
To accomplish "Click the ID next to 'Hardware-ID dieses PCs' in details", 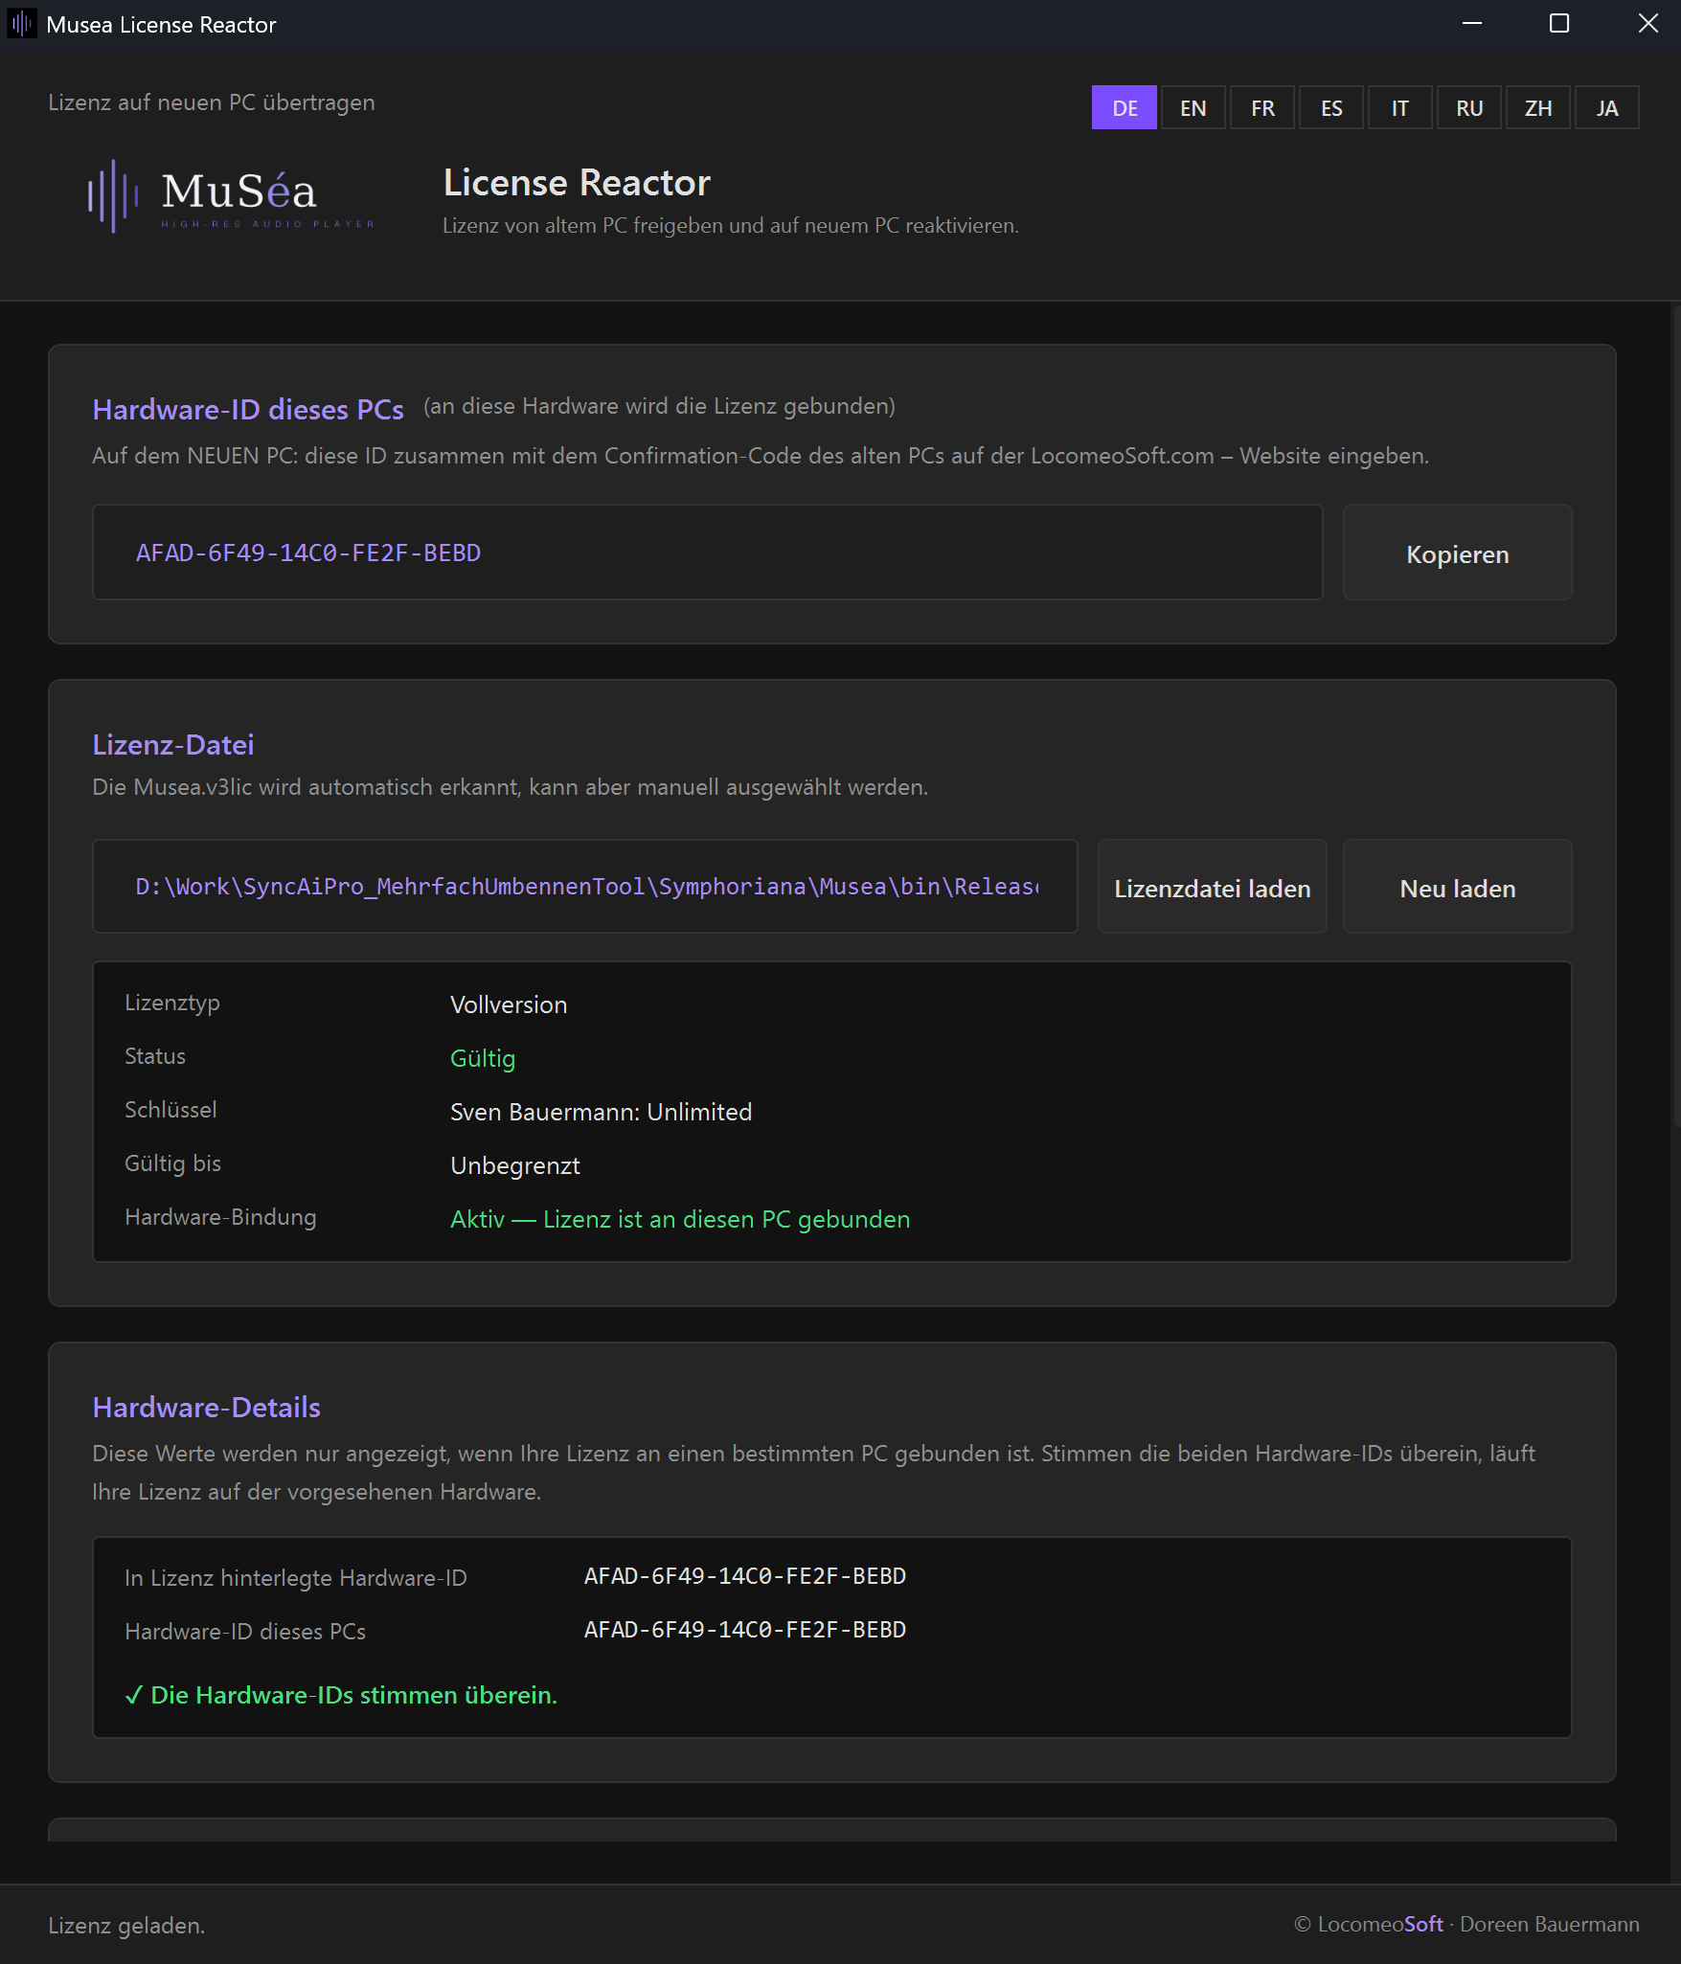I will (x=745, y=1630).
